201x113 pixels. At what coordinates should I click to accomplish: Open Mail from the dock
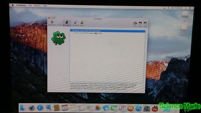(x=48, y=108)
